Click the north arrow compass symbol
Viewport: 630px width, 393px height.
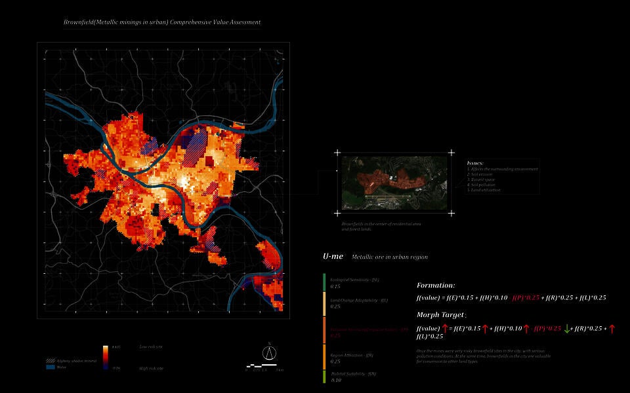tap(269, 352)
